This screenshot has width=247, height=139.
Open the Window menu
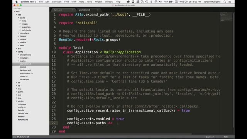coord(109,2)
